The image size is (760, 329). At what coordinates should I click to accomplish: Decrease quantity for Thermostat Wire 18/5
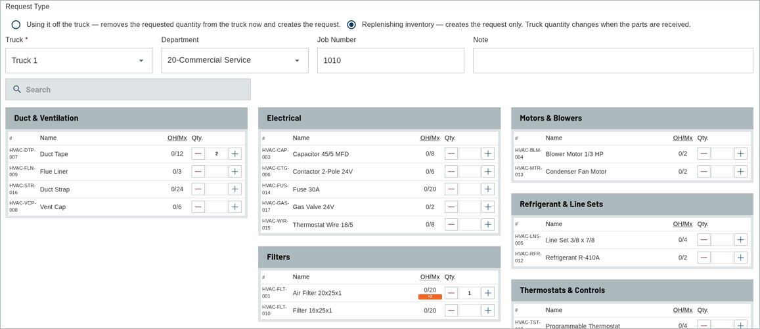tap(451, 225)
